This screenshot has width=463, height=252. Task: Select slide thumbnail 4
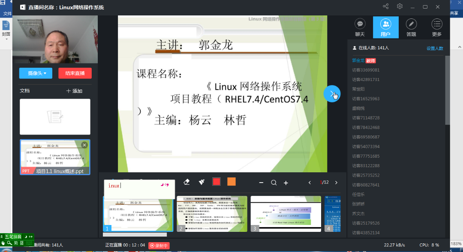pos(333,213)
